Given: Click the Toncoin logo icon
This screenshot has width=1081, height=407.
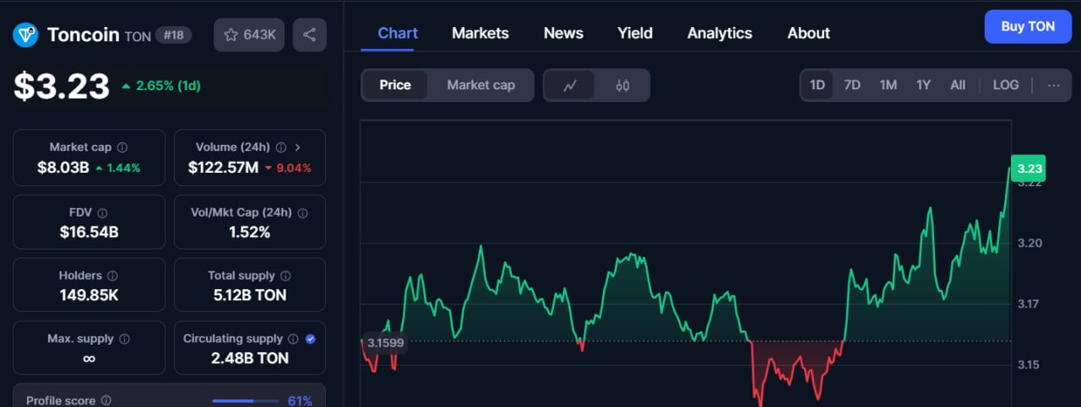Looking at the screenshot, I should pyautogui.click(x=26, y=35).
